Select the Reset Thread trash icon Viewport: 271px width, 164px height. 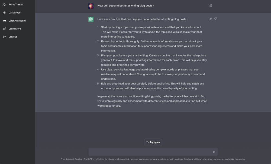tap(4, 4)
